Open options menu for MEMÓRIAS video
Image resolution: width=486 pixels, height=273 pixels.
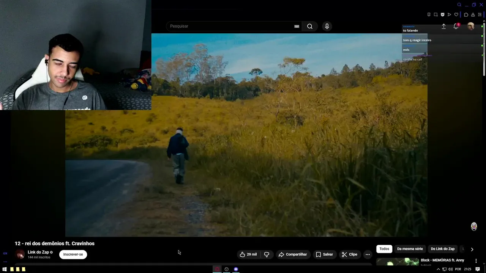[476, 261]
